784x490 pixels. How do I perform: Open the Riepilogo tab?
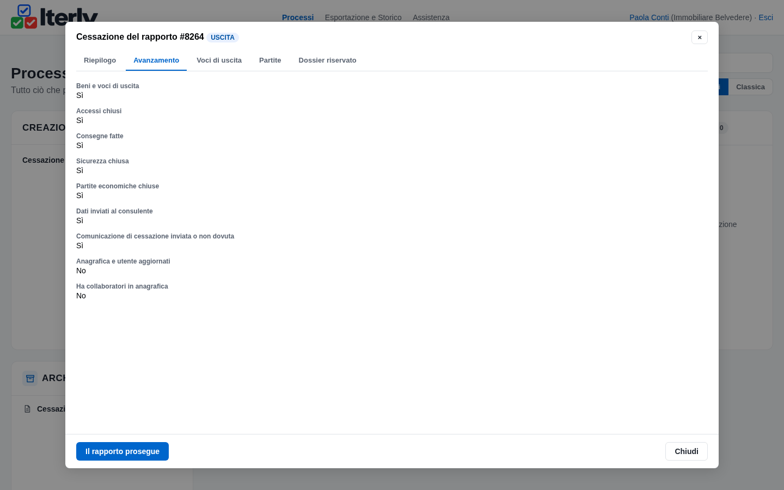(x=100, y=60)
